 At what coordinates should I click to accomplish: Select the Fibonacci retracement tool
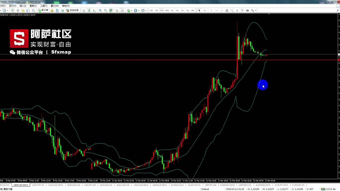[x=232, y=11]
